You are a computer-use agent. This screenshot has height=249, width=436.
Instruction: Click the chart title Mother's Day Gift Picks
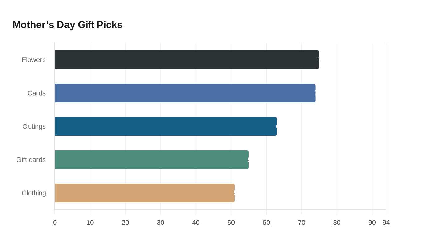click(68, 25)
